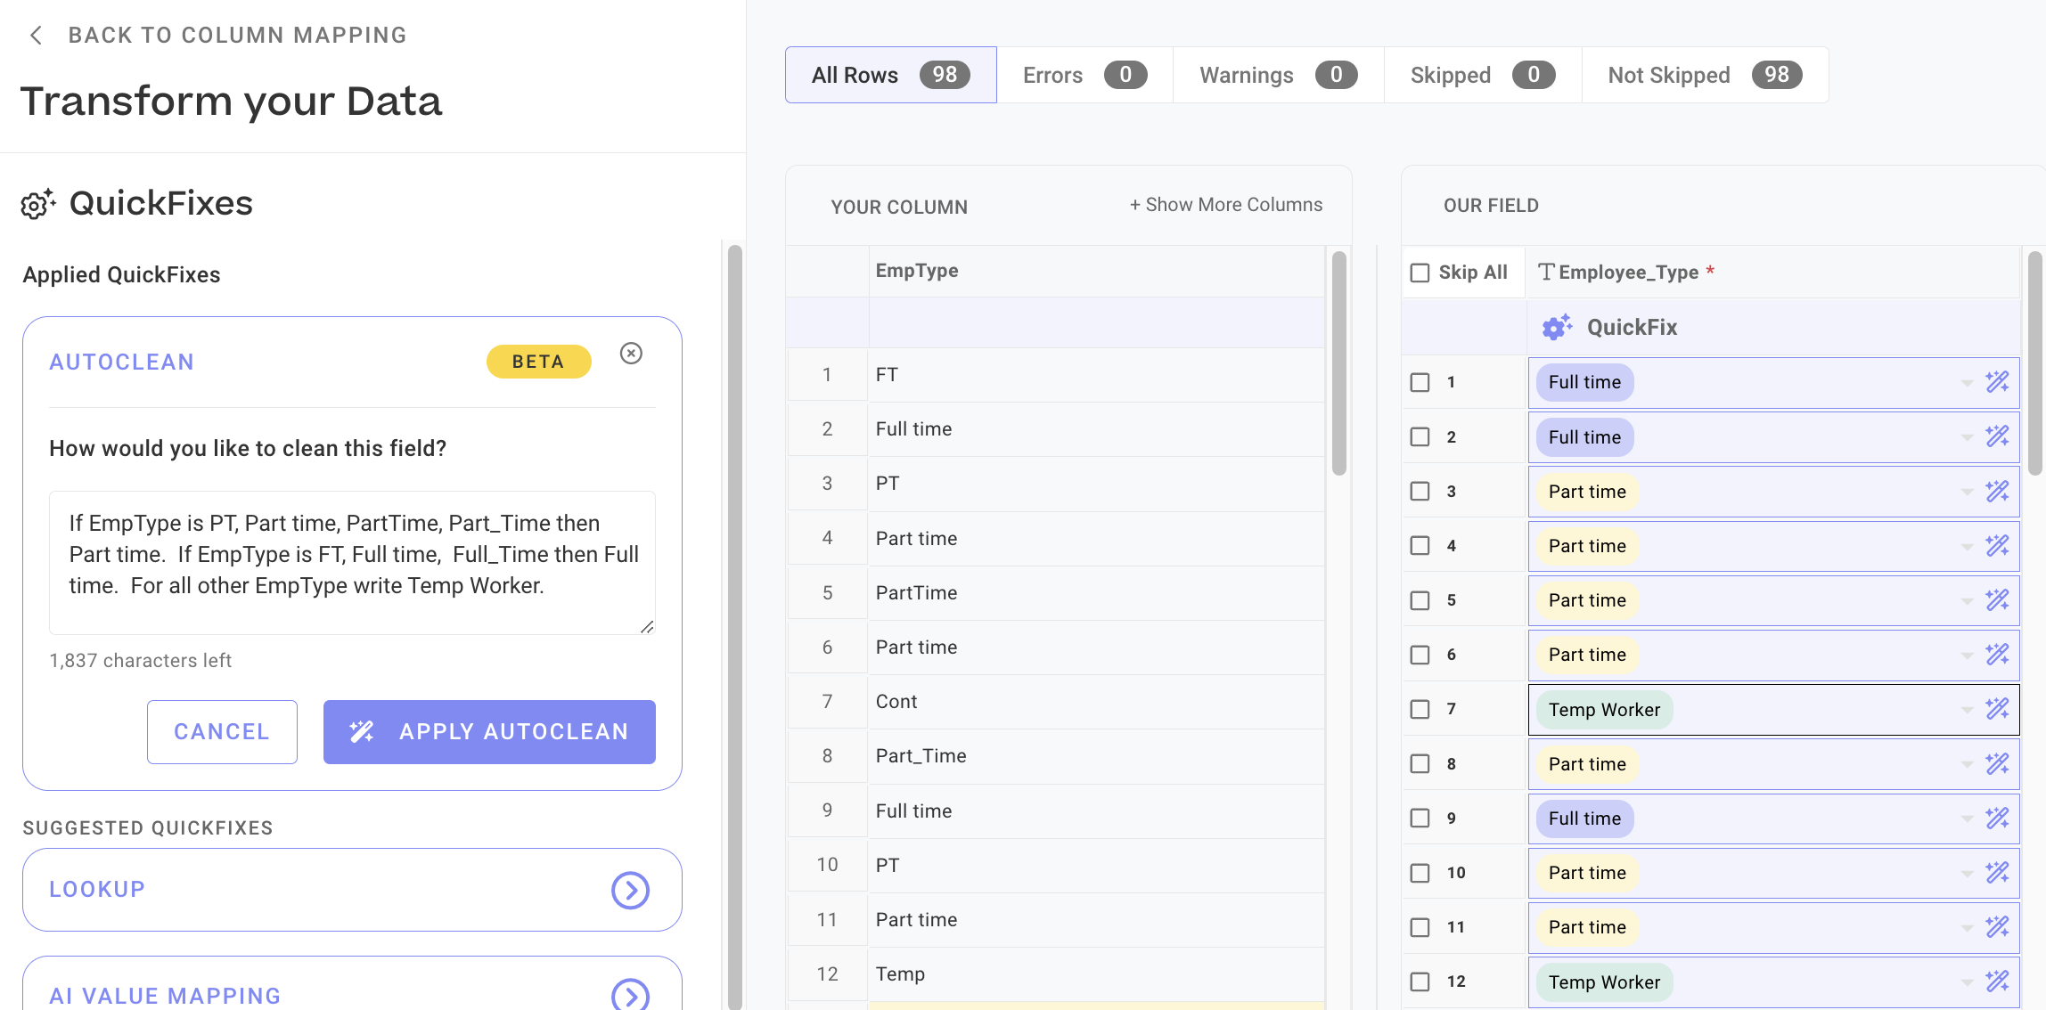Switch to the Not Skipped tab

tap(1704, 75)
